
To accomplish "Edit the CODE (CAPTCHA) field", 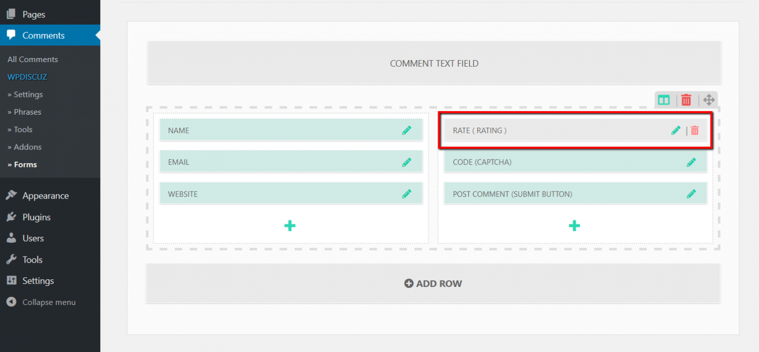I will click(691, 162).
